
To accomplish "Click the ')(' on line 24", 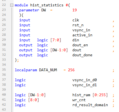I will pyautogui.click(x=21, y=15).
